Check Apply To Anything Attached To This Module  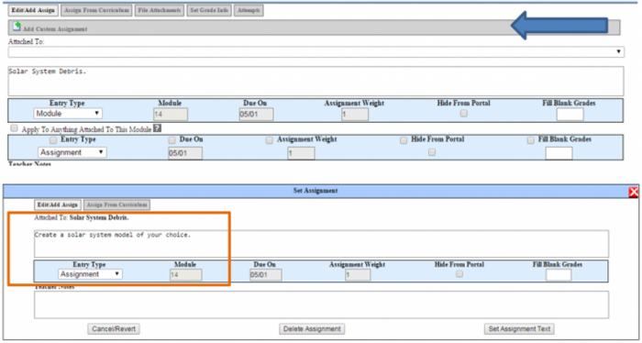click(x=15, y=128)
